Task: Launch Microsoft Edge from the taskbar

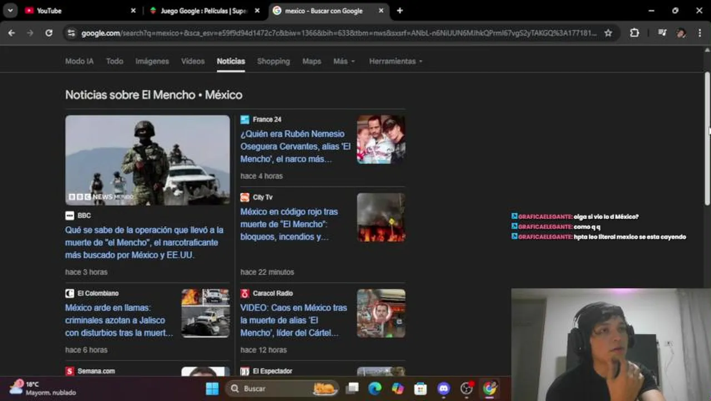Action: pos(375,388)
